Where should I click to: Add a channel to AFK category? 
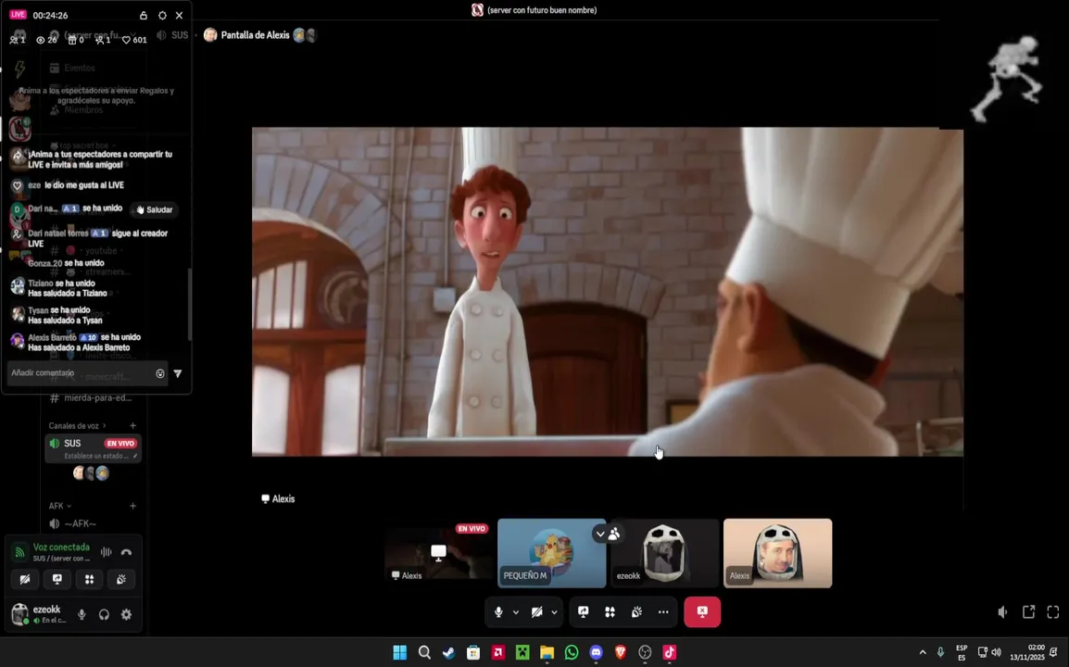coord(133,506)
